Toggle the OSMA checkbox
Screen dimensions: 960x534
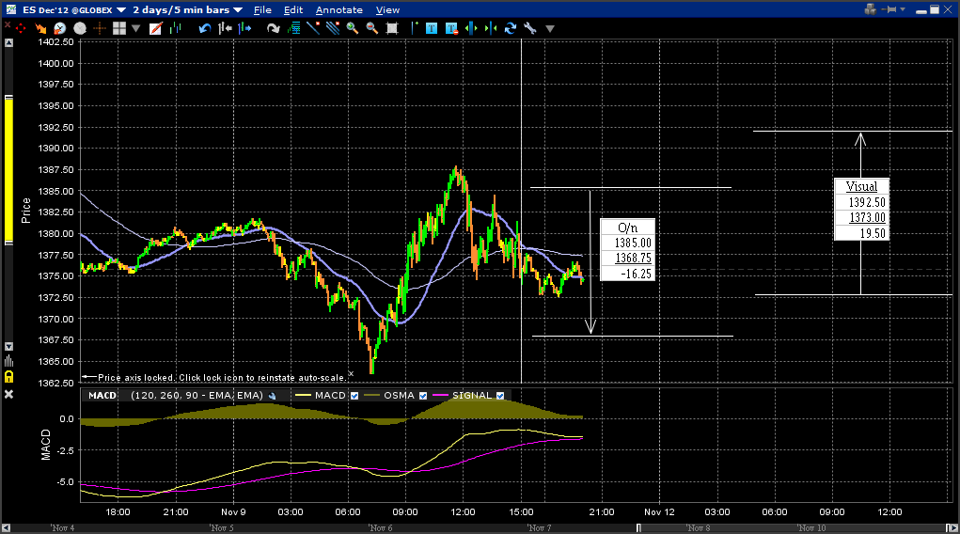click(x=422, y=396)
